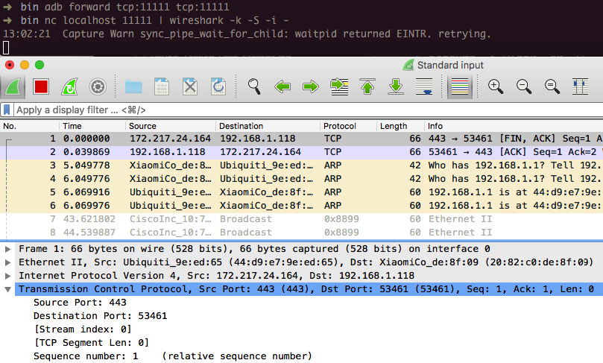The height and width of the screenshot is (363, 603).
Task: Expand the Frame 1 details tree
Action: click(x=8, y=249)
